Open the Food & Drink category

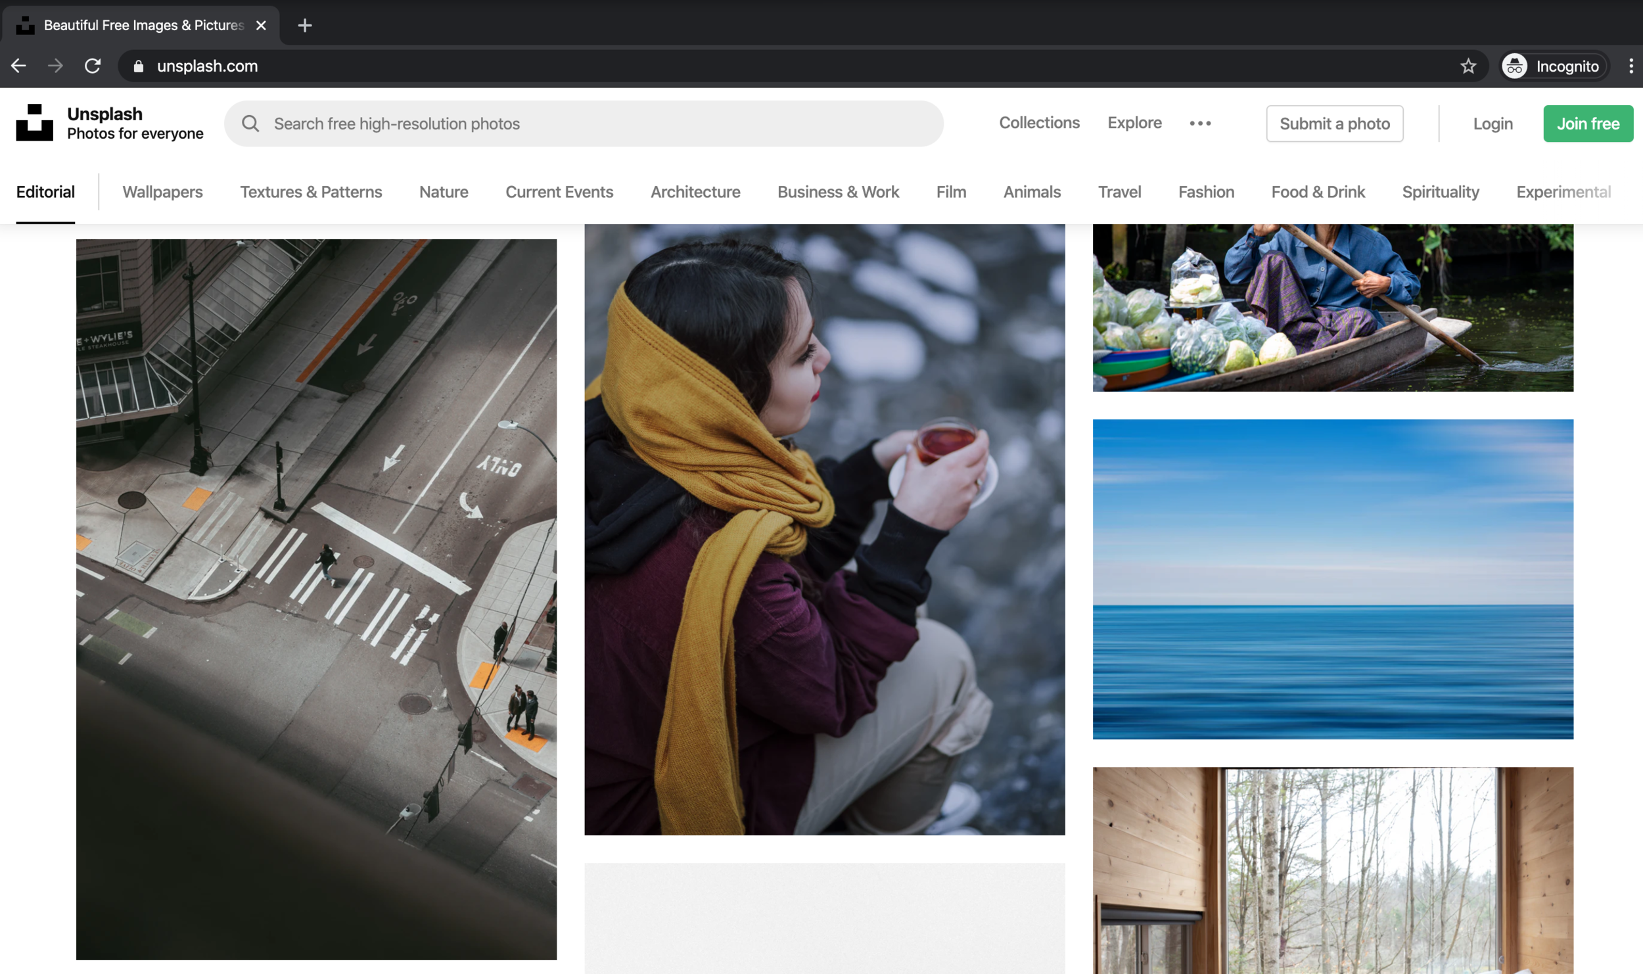[1318, 192]
